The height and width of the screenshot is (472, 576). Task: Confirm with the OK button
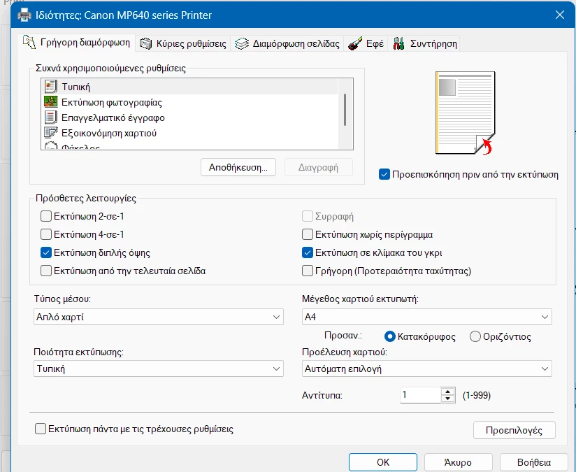click(x=383, y=462)
